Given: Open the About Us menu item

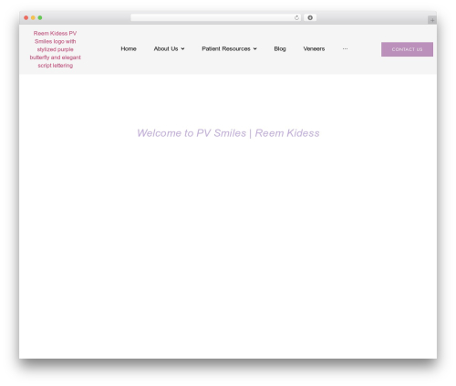Looking at the screenshot, I should [x=166, y=49].
